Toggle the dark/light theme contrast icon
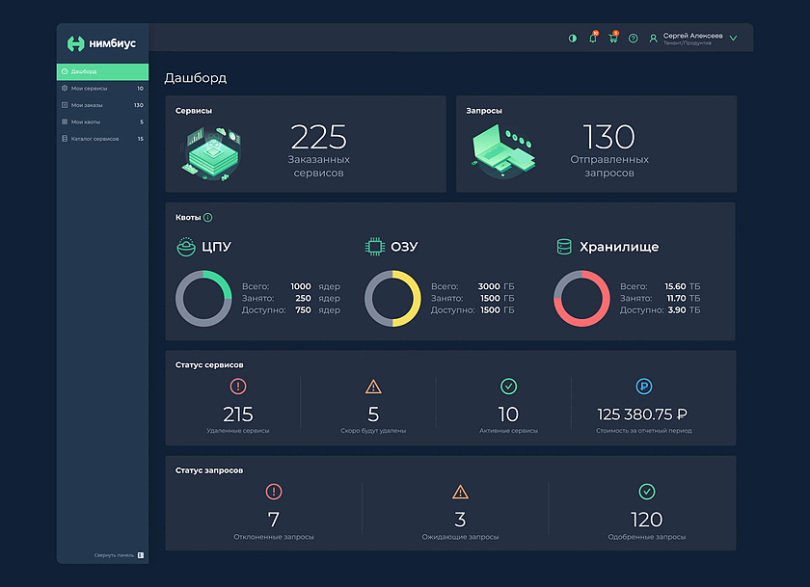Screen dimensions: 810x587 [x=573, y=39]
